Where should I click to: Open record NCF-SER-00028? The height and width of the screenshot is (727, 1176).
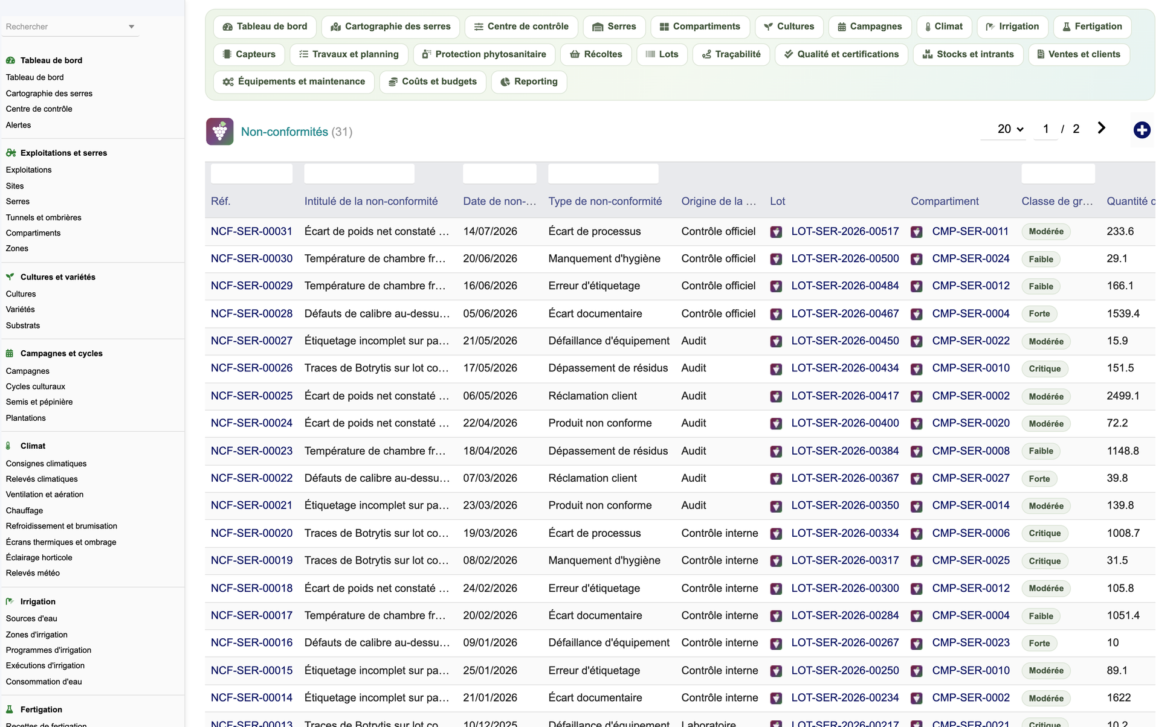(x=251, y=313)
